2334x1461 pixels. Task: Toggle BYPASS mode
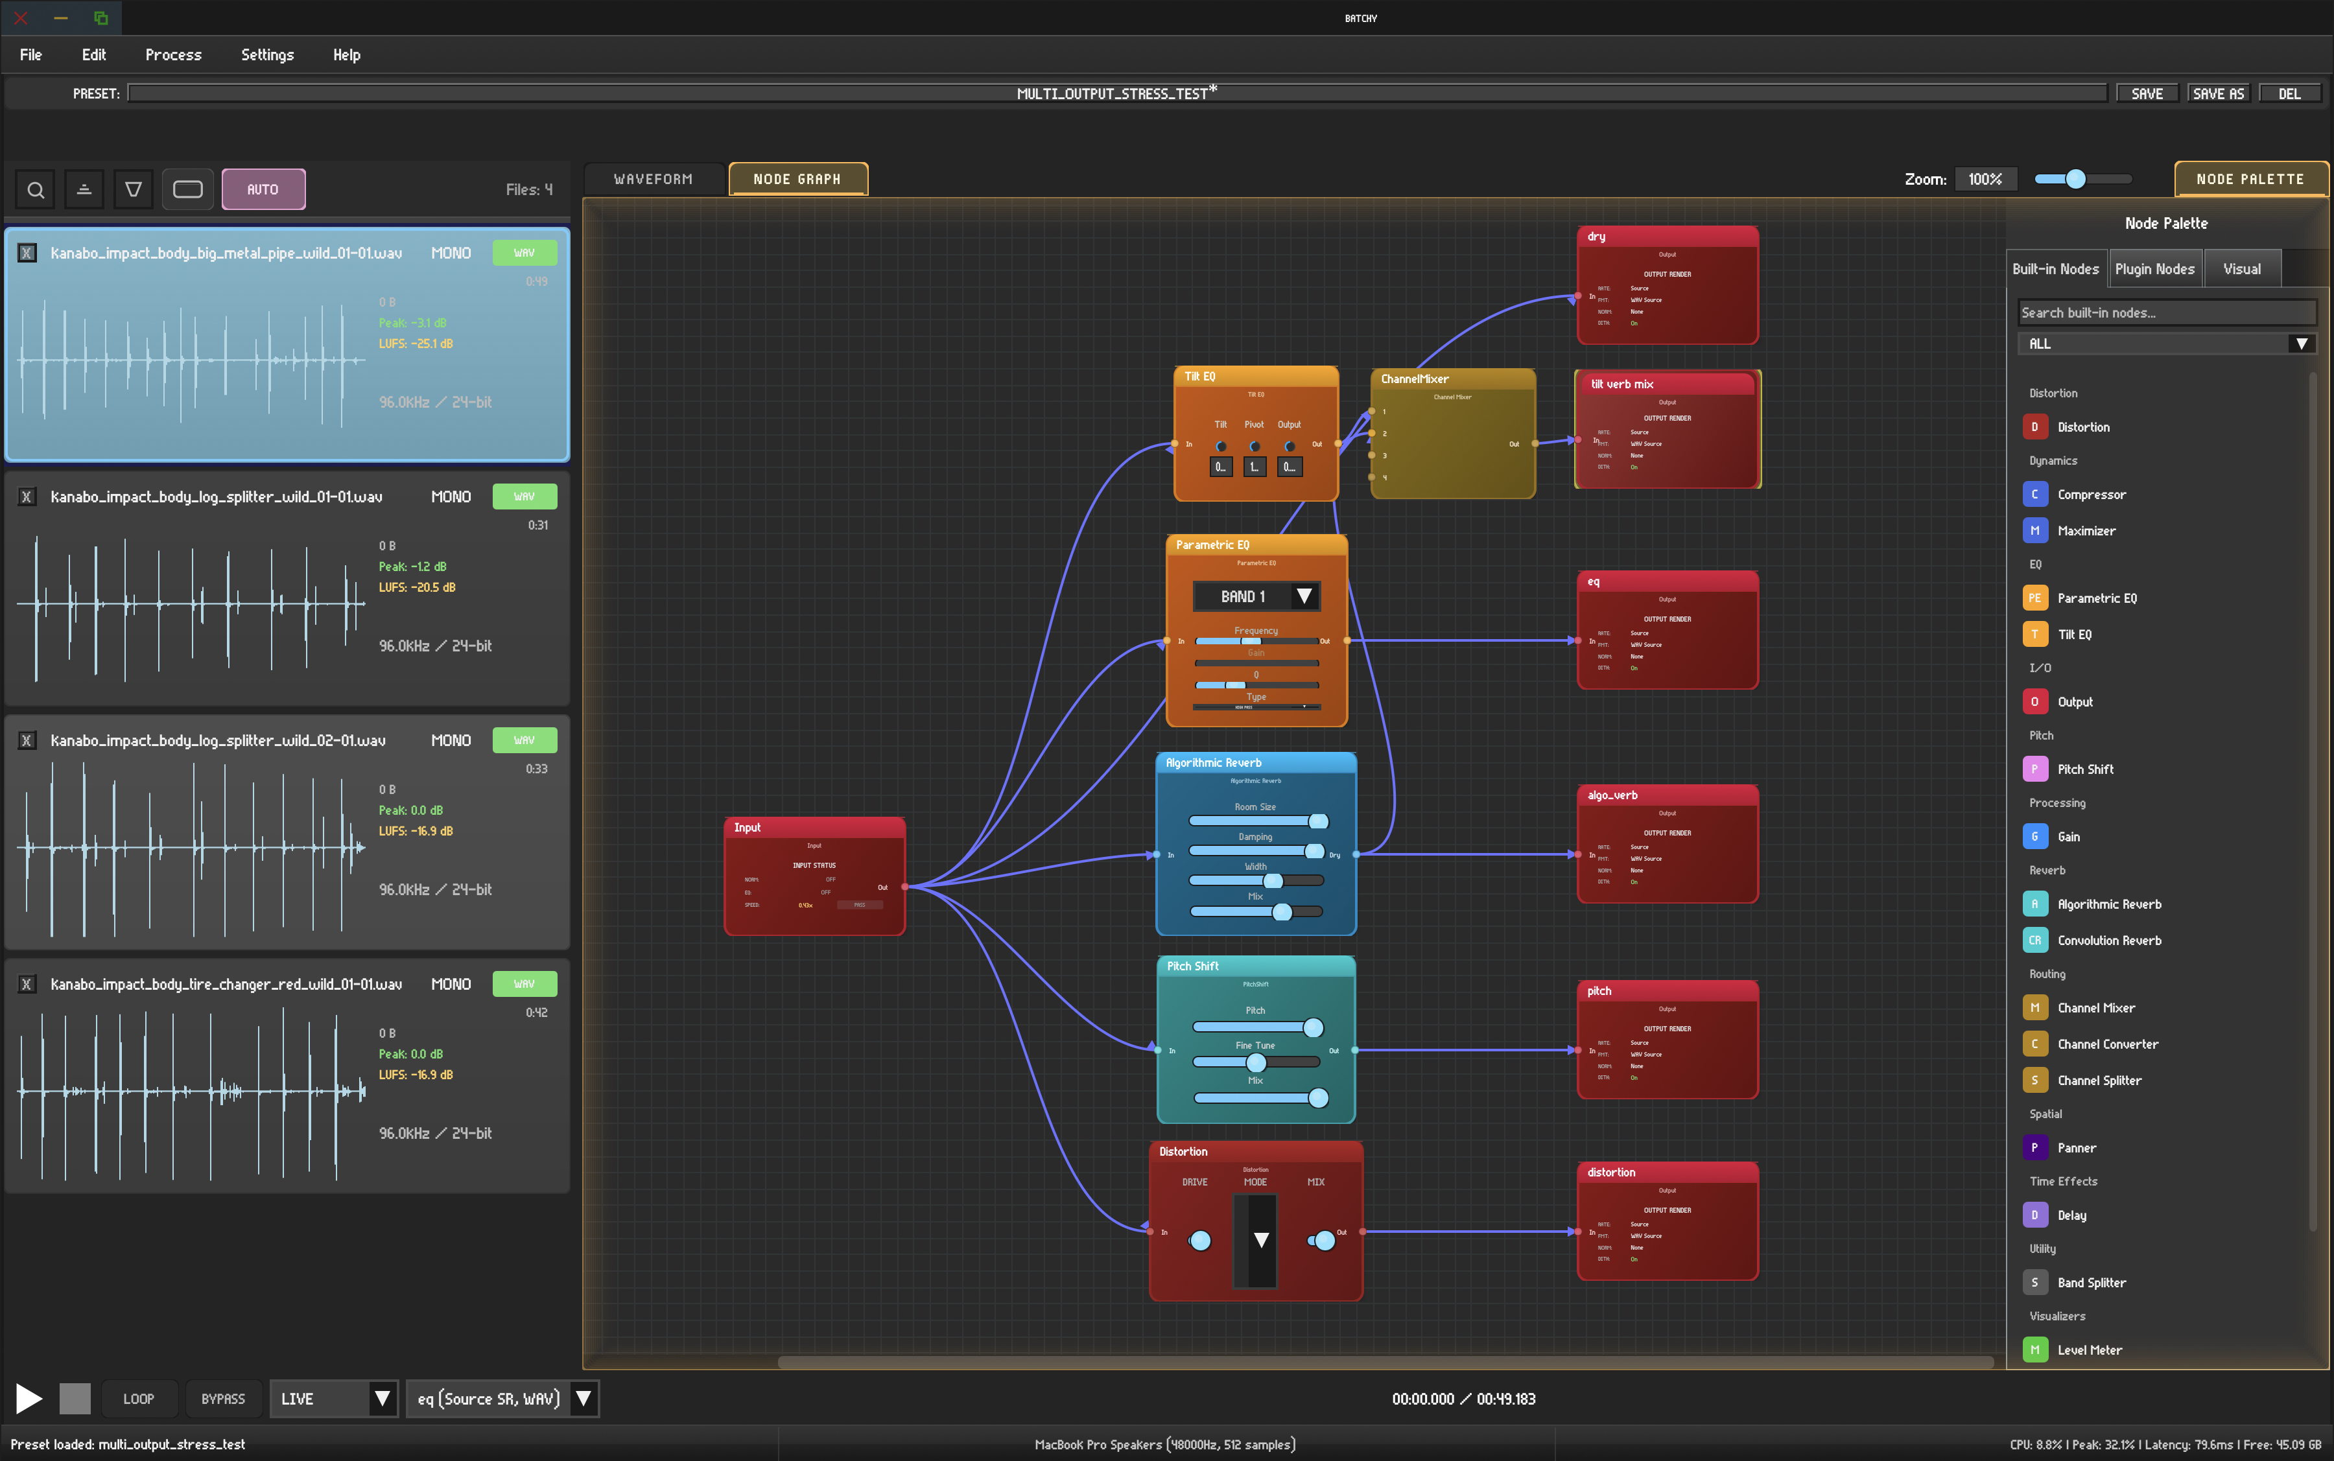[222, 1398]
